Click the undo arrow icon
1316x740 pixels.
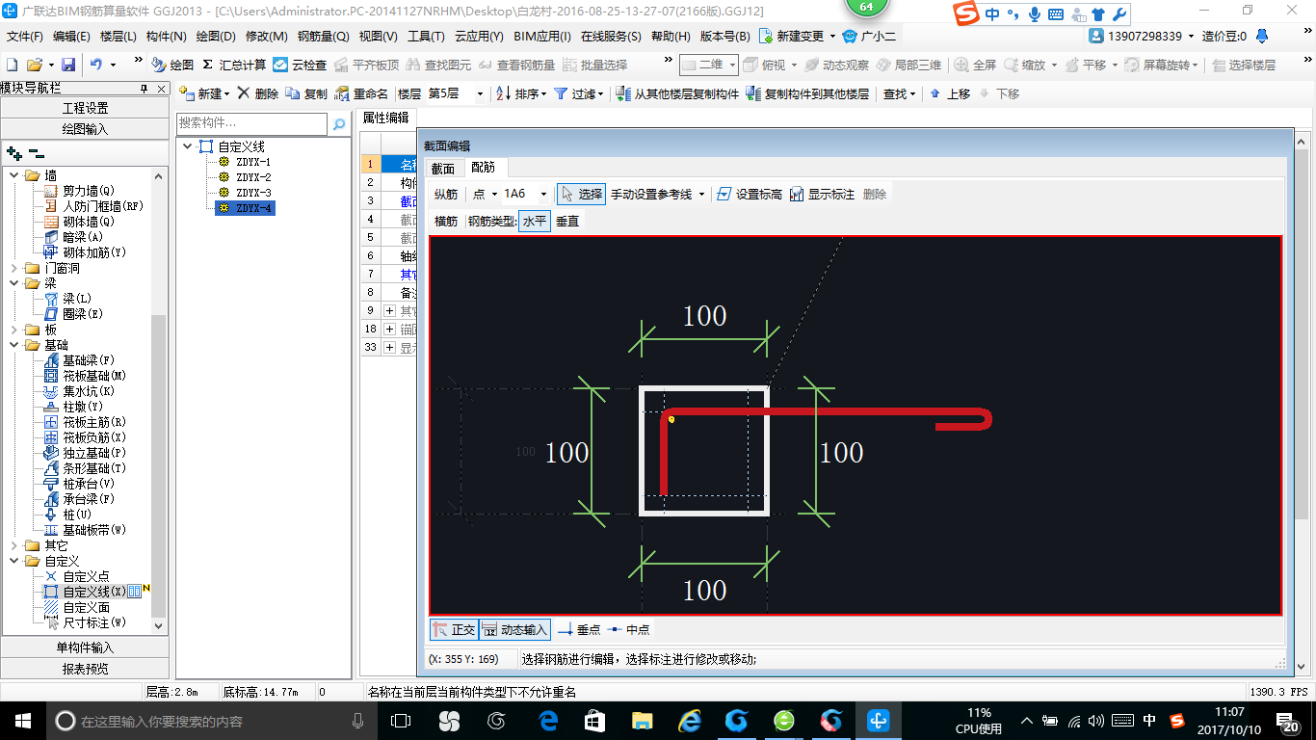pos(96,65)
